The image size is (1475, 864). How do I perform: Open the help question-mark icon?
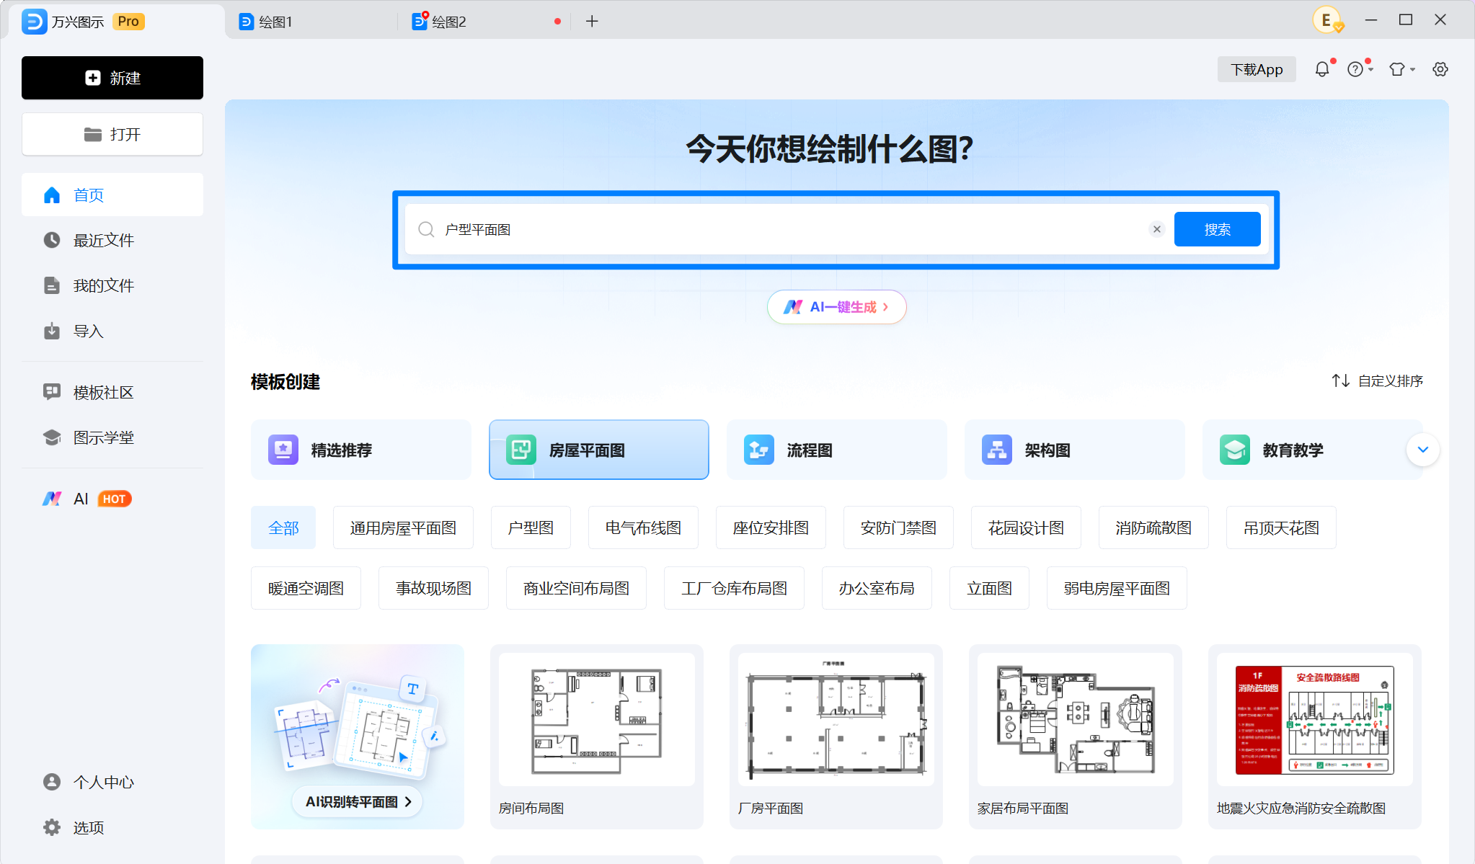pos(1355,69)
